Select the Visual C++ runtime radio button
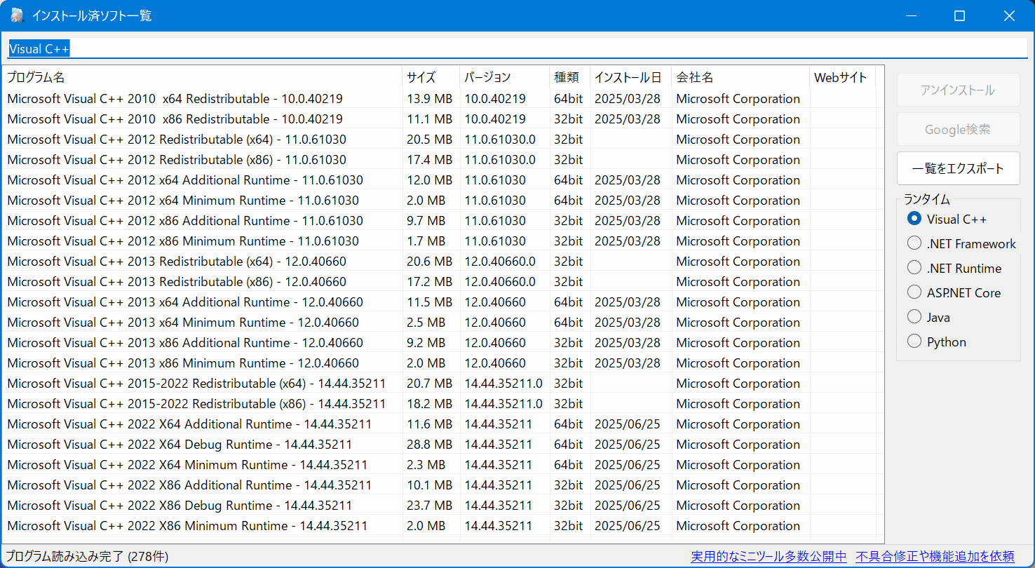Screen dimensions: 1035x568 [x=914, y=219]
